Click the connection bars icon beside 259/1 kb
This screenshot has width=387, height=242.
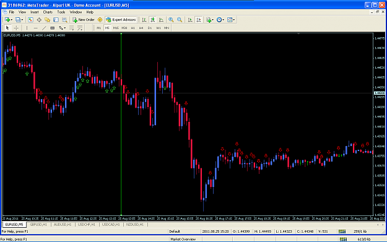click(342, 231)
